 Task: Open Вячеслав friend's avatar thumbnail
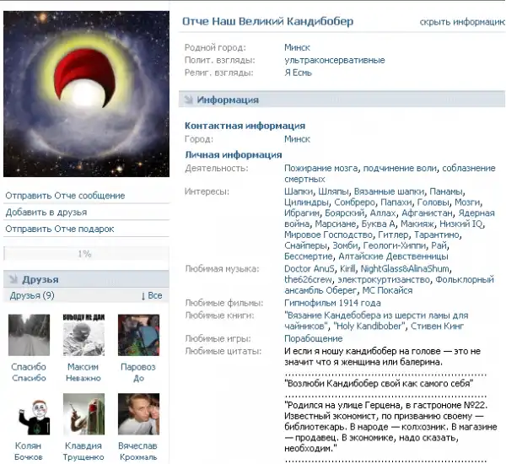[x=138, y=416]
